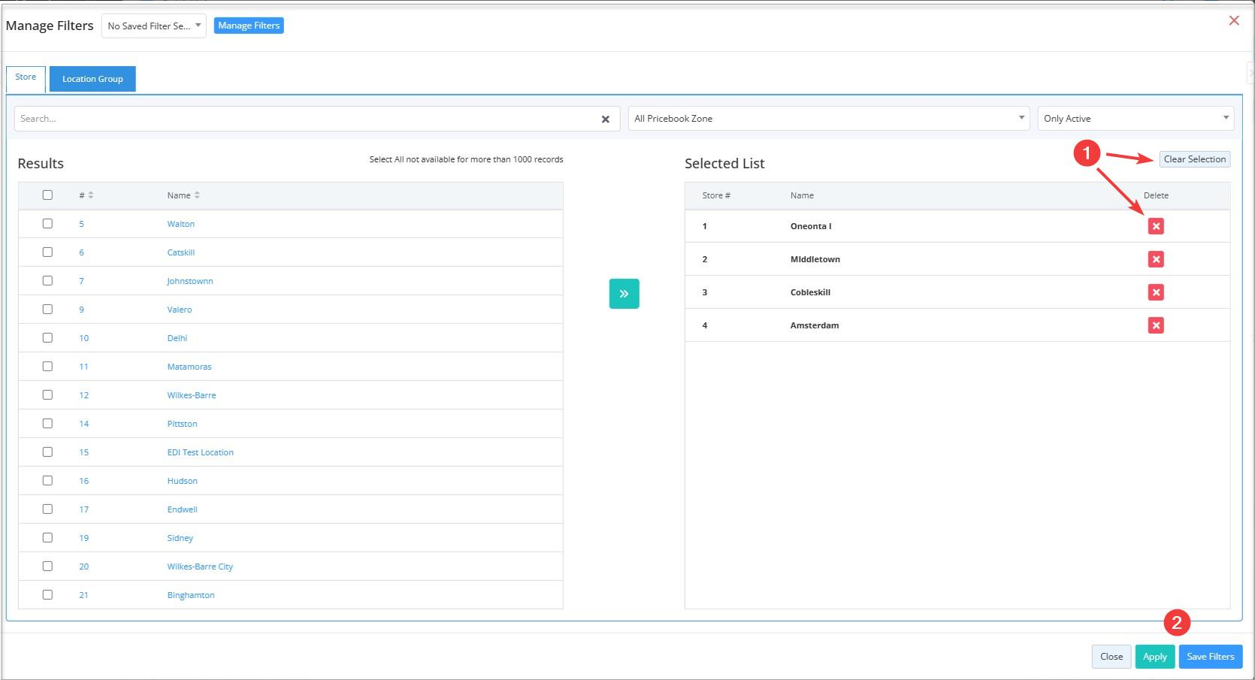Apply the selected filters
The height and width of the screenshot is (680, 1255).
1155,657
